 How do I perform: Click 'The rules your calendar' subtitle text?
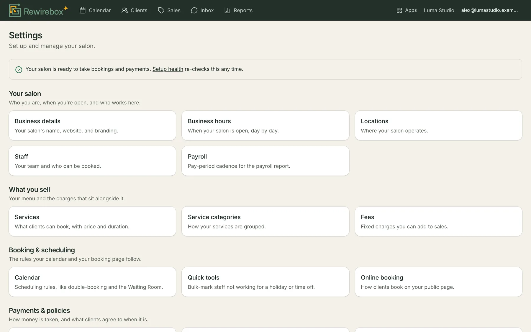(75, 259)
